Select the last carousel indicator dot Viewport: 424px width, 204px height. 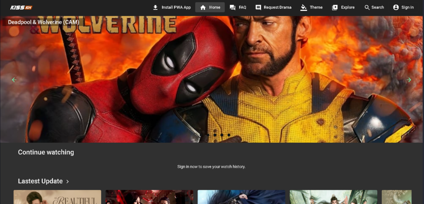point(229,135)
